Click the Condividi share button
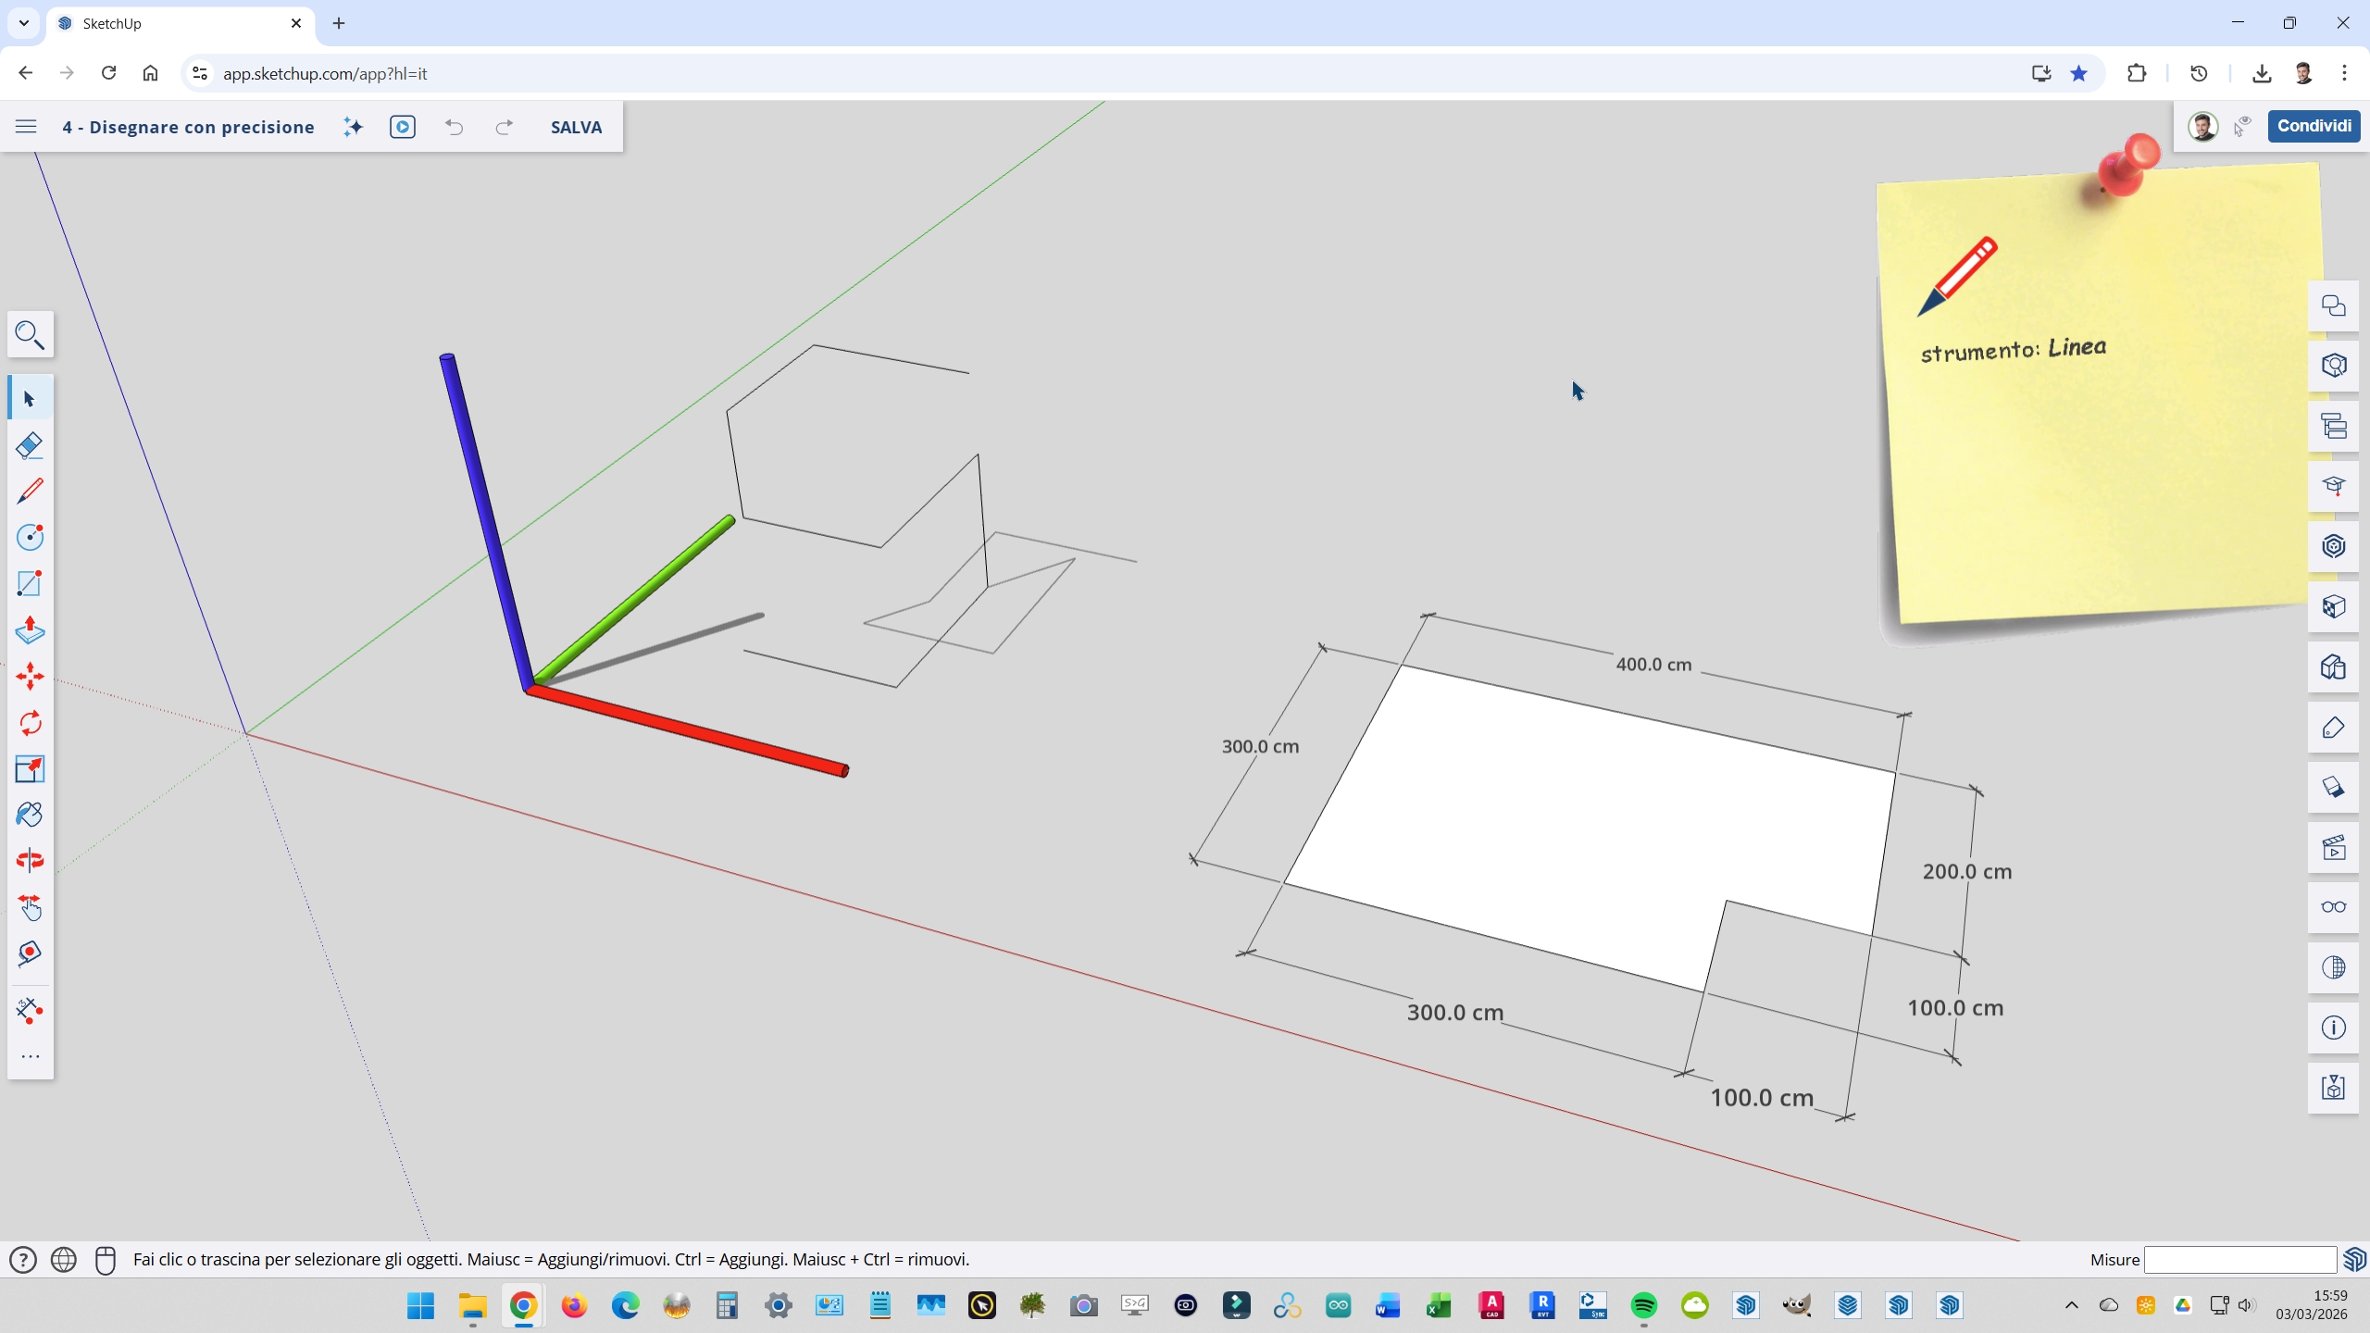2370x1333 pixels. 2314,126
